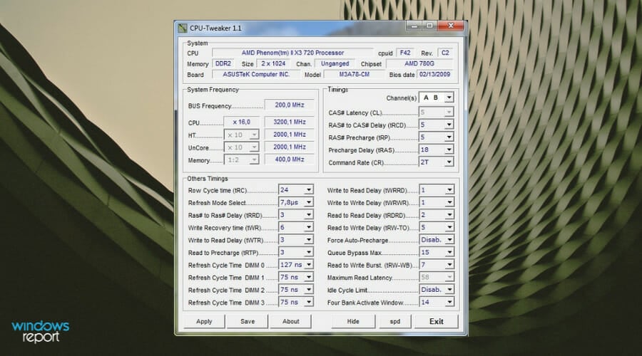Change the Command Rate (CR) dropdown

tap(436, 162)
